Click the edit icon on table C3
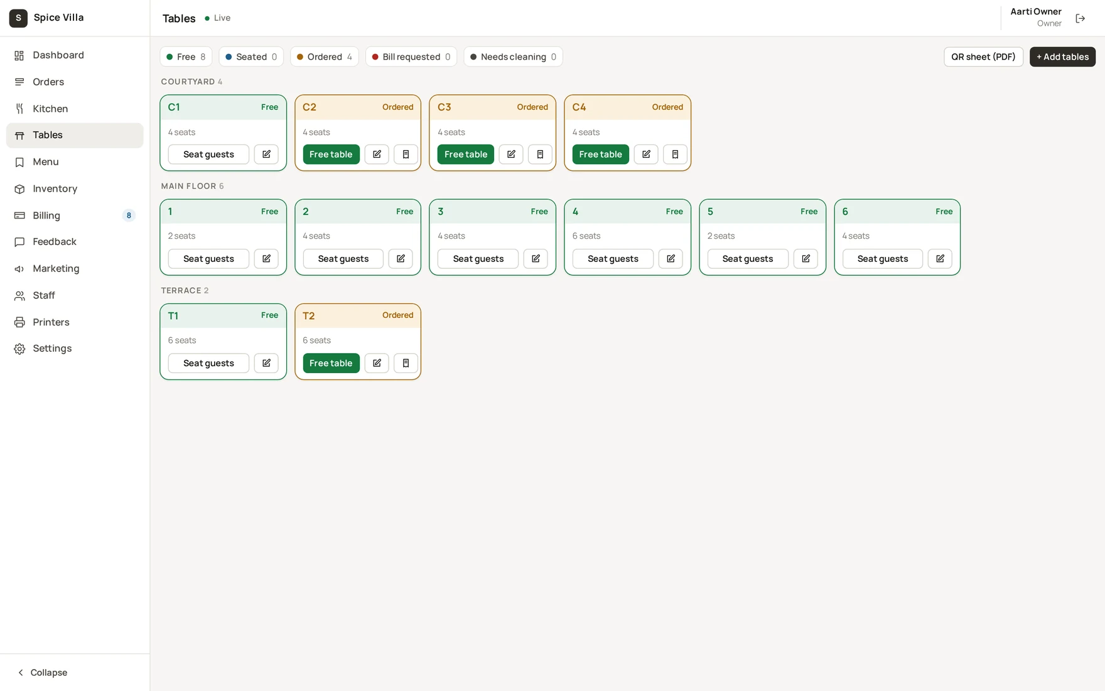Viewport: 1105px width, 691px height. tap(511, 155)
